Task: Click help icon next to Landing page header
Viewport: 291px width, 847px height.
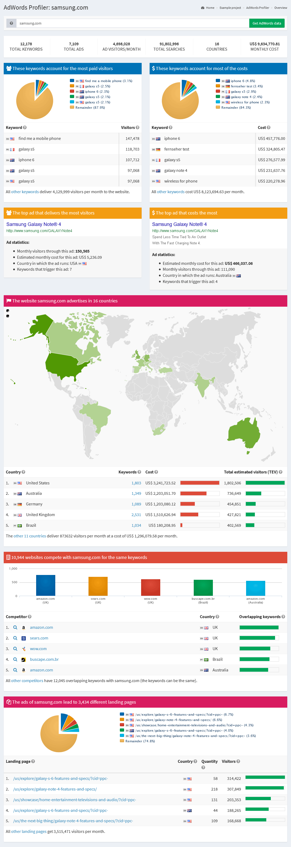Action: 33,761
